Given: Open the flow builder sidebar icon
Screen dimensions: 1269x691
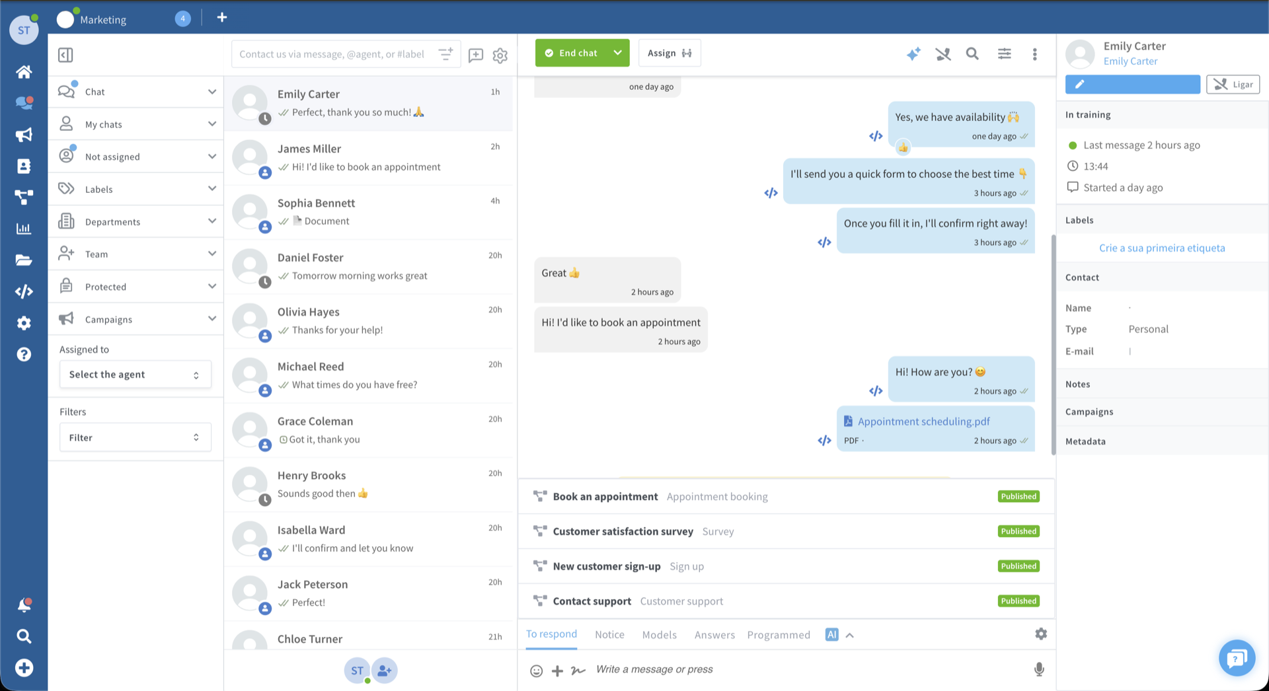Looking at the screenshot, I should 24,197.
